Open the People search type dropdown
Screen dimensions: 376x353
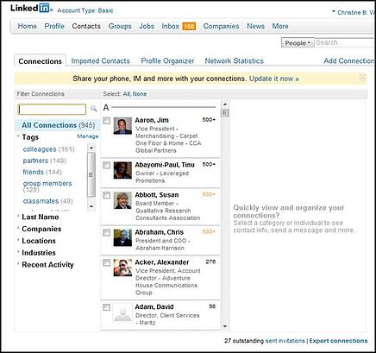298,43
